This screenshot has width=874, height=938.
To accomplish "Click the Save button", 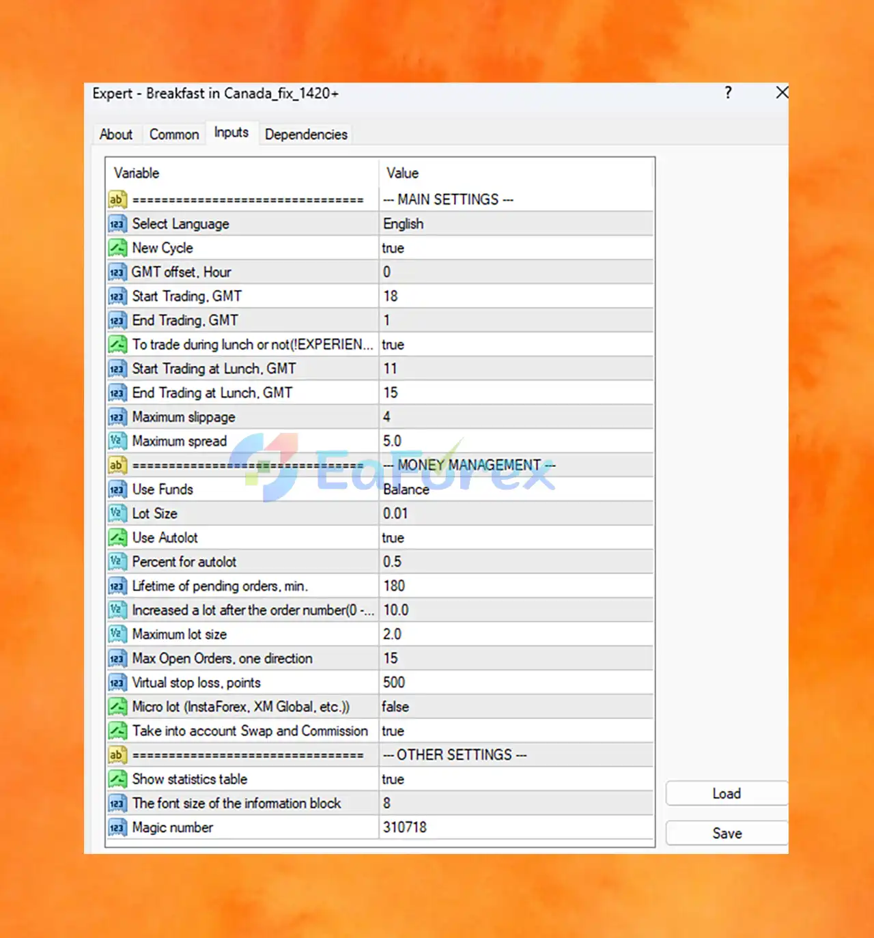I will 727,833.
